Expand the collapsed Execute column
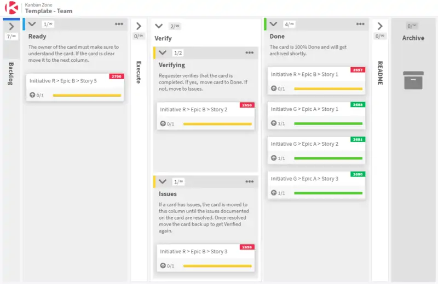438x284 pixels. click(x=139, y=26)
